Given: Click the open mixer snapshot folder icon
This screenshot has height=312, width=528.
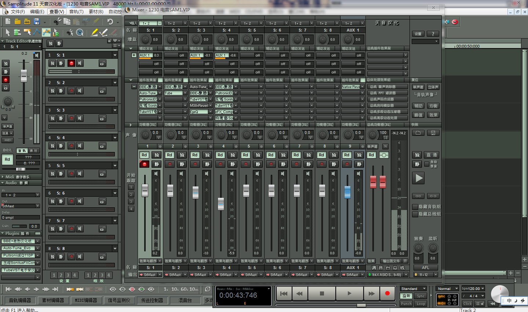Looking at the screenshot, I should click(x=418, y=133).
